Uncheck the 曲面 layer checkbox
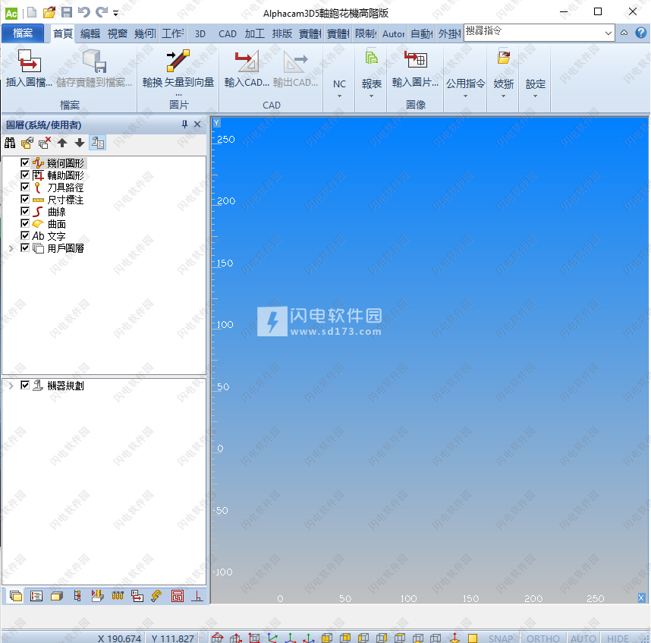 tap(25, 223)
